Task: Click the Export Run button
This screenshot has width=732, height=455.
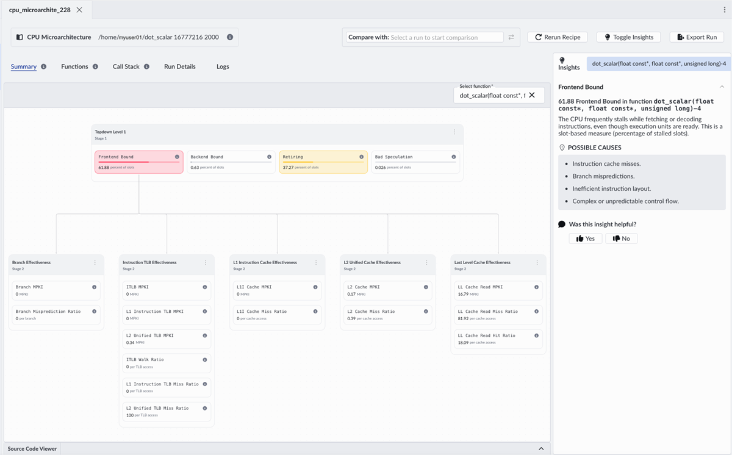Action: pyautogui.click(x=696, y=37)
